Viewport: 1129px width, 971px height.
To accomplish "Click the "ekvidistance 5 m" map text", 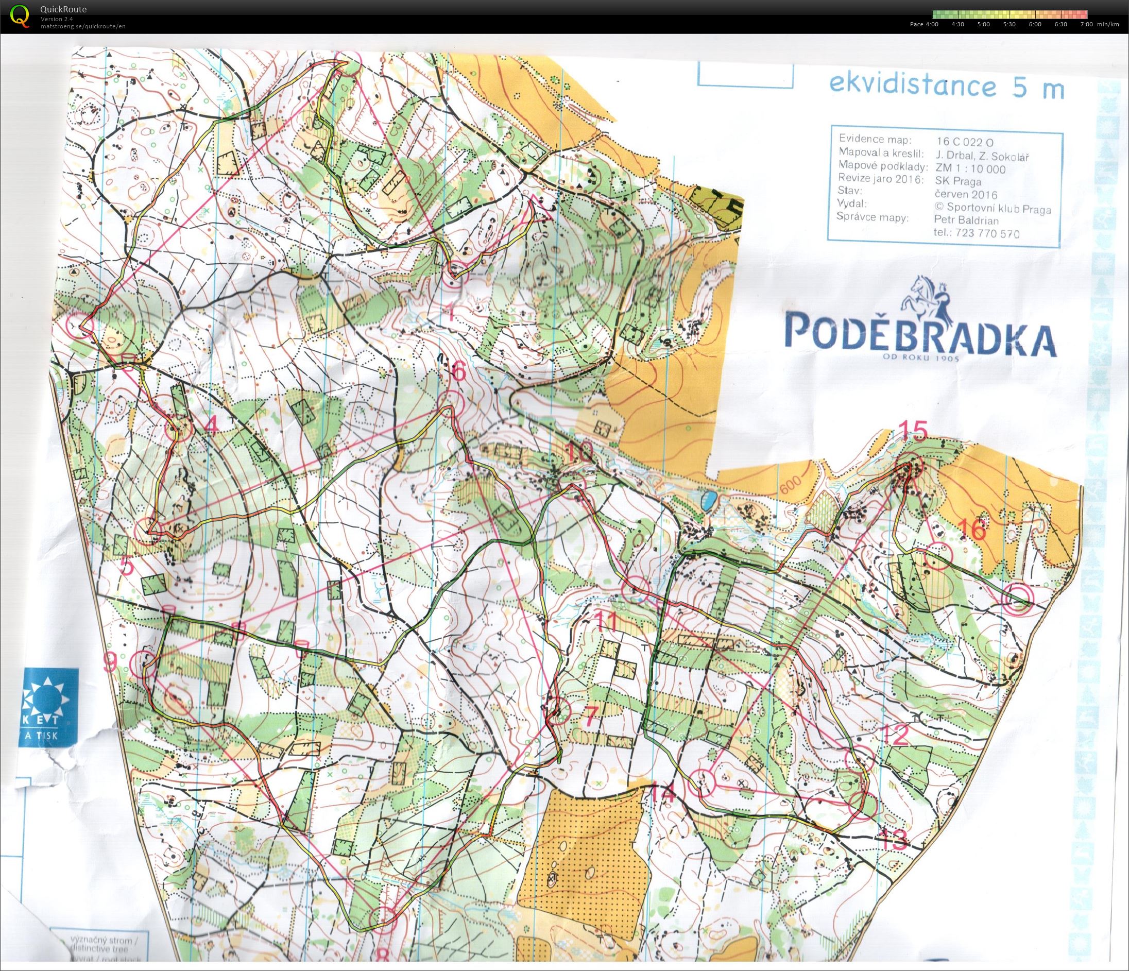I will pos(947,87).
